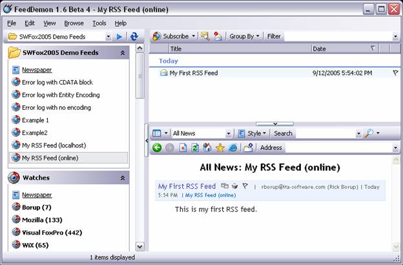
Task: Click the browser Stop icon
Action: pos(183,147)
